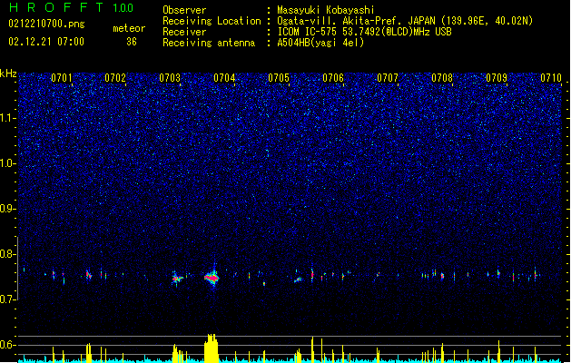This screenshot has width=571, height=363.
Task: Click the kHz axis unit label
Action: point(8,74)
